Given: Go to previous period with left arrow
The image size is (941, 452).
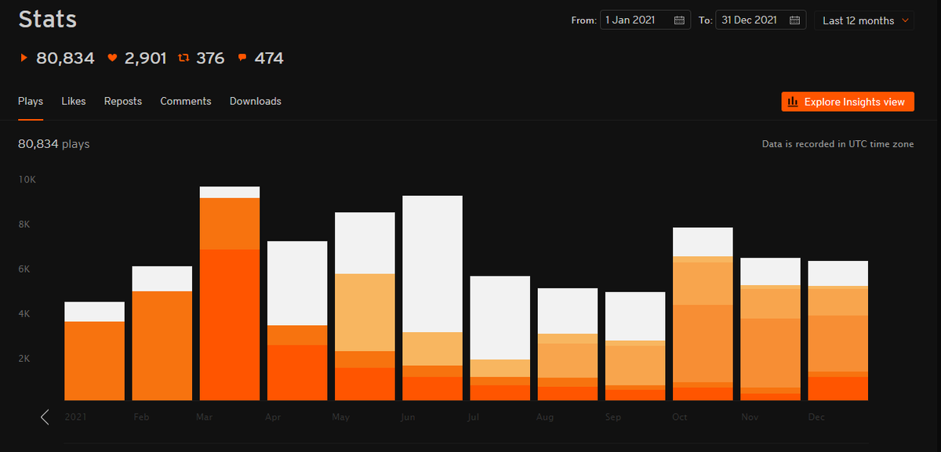Looking at the screenshot, I should 45,417.
